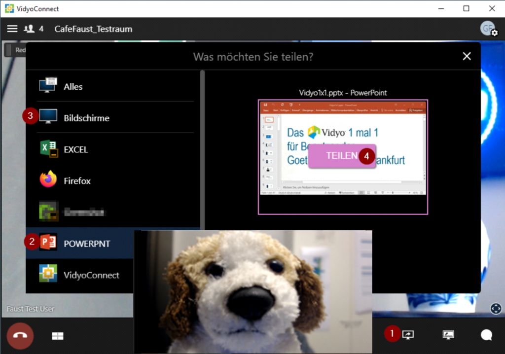The width and height of the screenshot is (505, 354).
Task: Choose POWERPNT window to share
Action: [x=80, y=243]
